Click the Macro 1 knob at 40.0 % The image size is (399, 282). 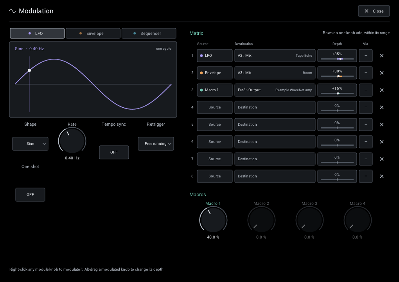click(213, 220)
